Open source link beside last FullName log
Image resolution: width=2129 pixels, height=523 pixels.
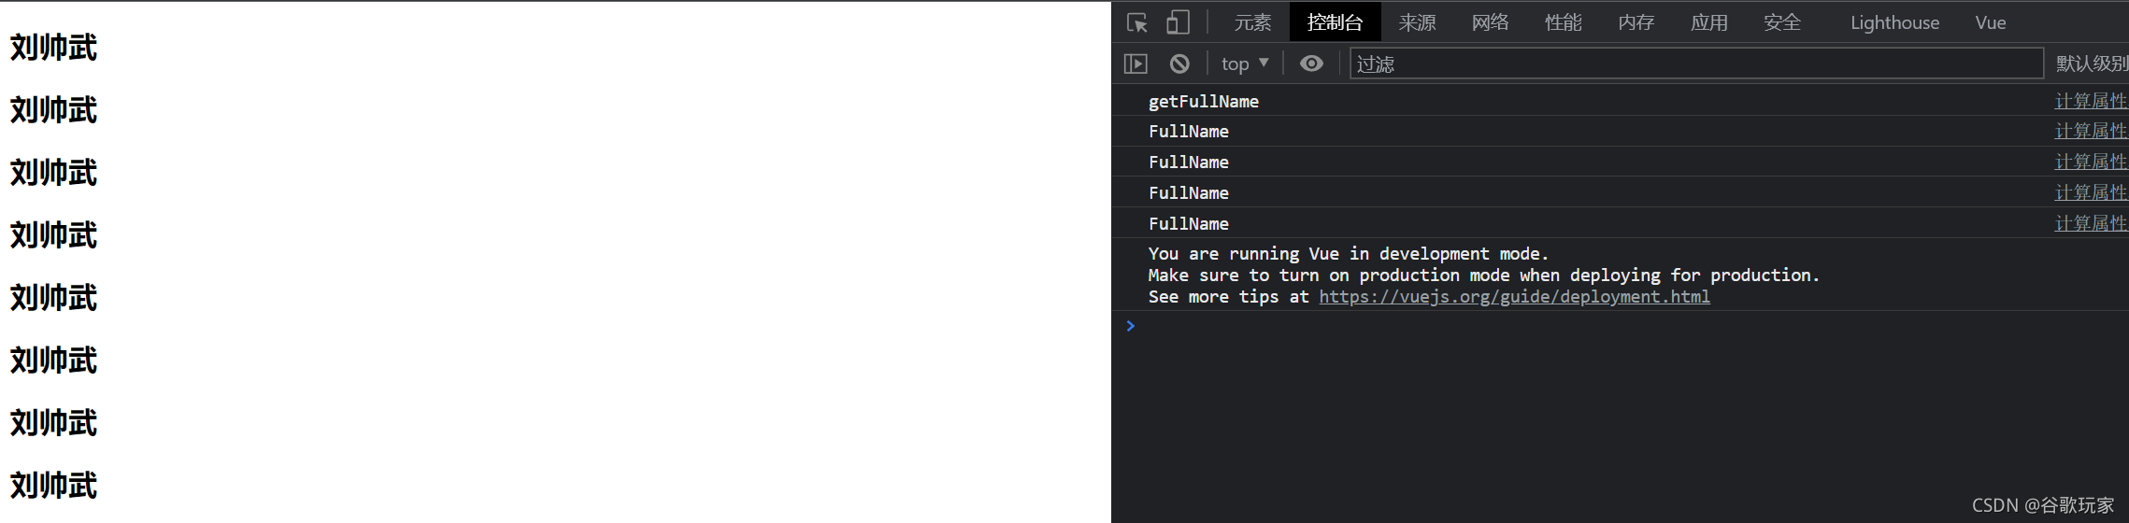2091,223
